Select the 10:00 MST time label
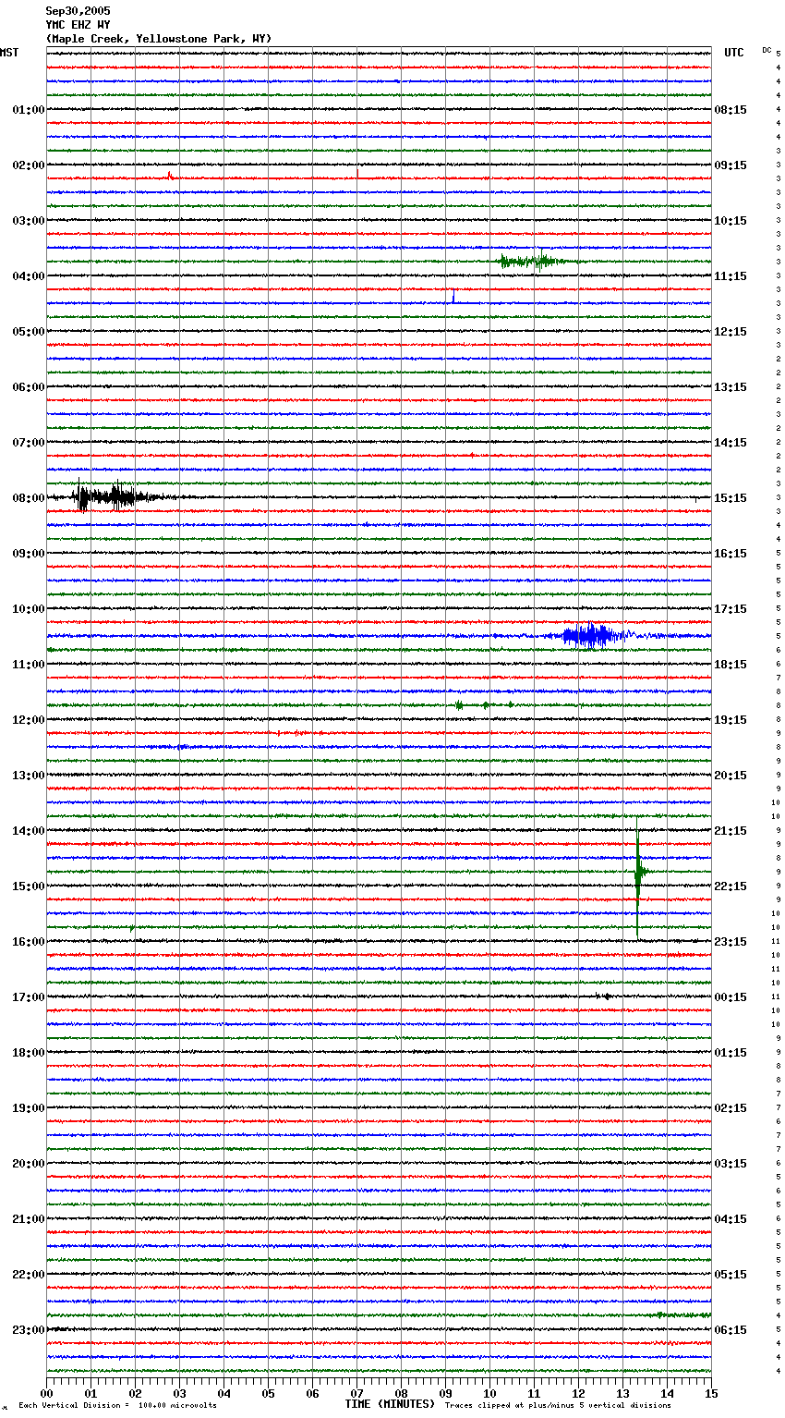 [29, 609]
